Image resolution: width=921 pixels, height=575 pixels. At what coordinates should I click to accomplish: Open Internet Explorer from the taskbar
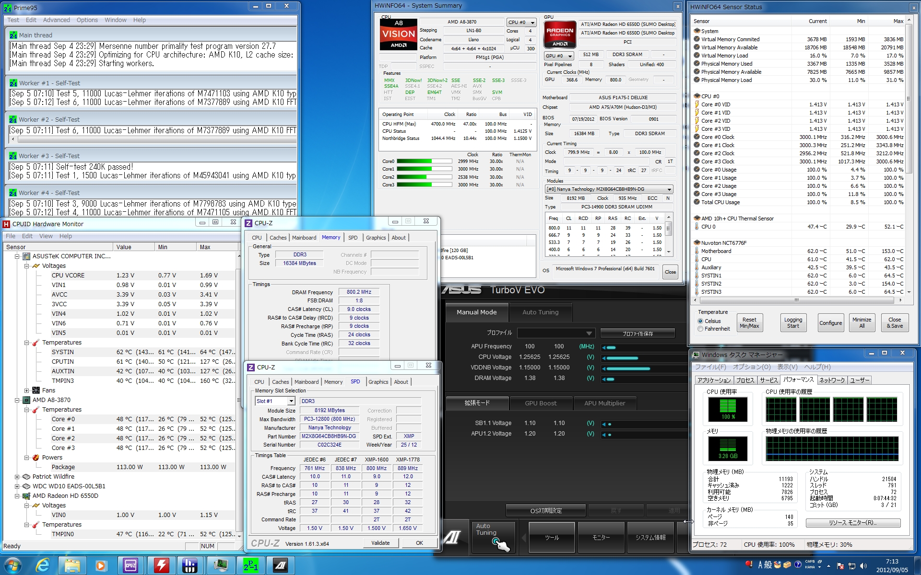tap(43, 565)
